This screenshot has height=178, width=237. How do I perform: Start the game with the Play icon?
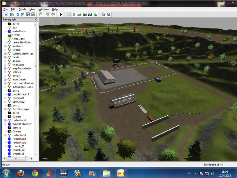coord(61,15)
